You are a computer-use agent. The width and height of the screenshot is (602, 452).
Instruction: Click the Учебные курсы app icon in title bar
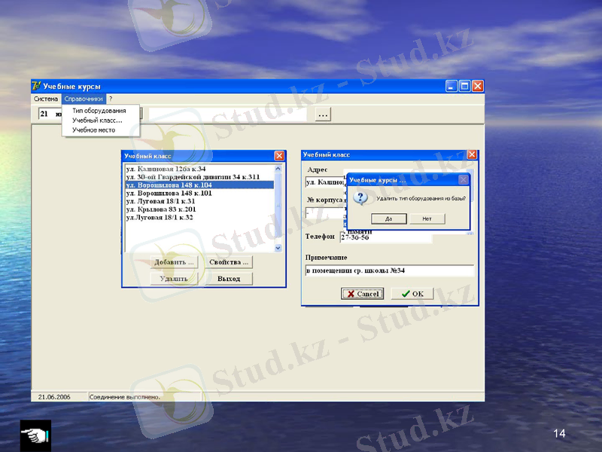click(35, 87)
